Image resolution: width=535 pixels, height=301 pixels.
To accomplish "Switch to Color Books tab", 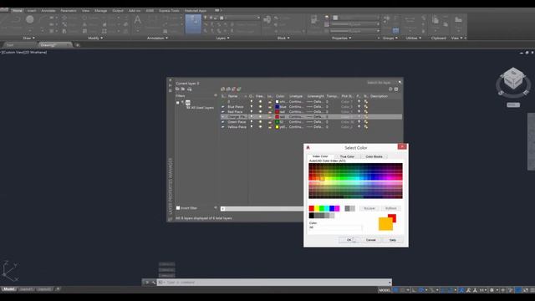I will [x=374, y=156].
